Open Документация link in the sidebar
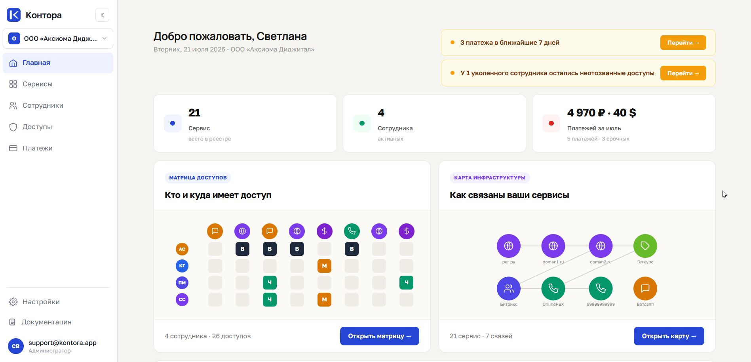 click(x=58, y=322)
